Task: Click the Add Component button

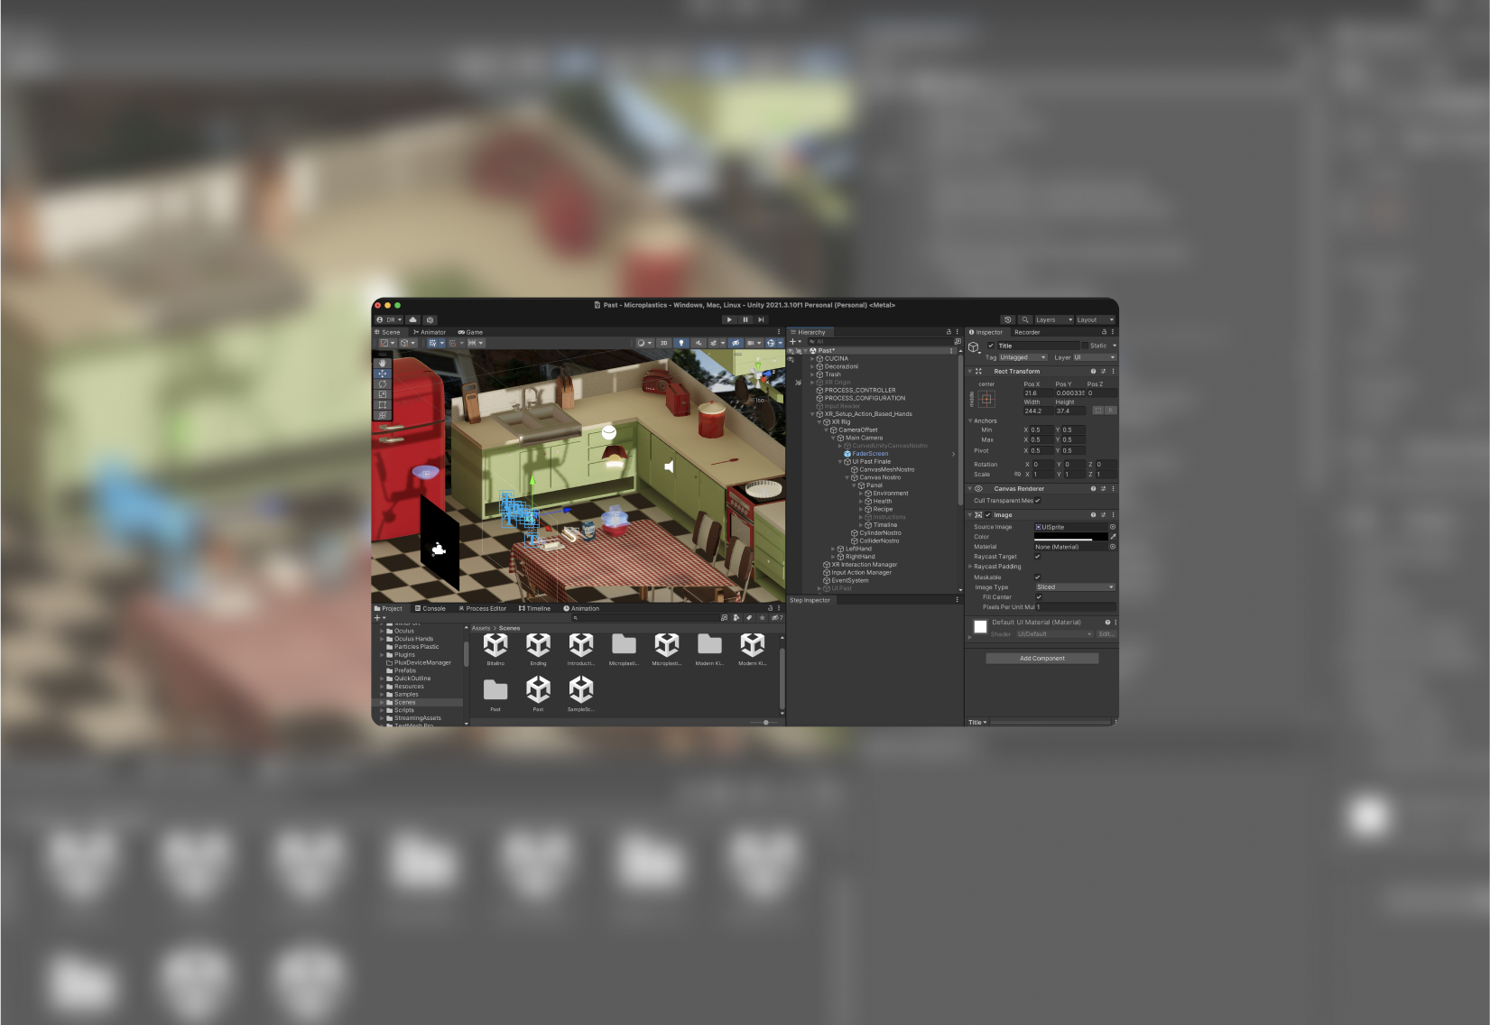Action: point(1041,659)
